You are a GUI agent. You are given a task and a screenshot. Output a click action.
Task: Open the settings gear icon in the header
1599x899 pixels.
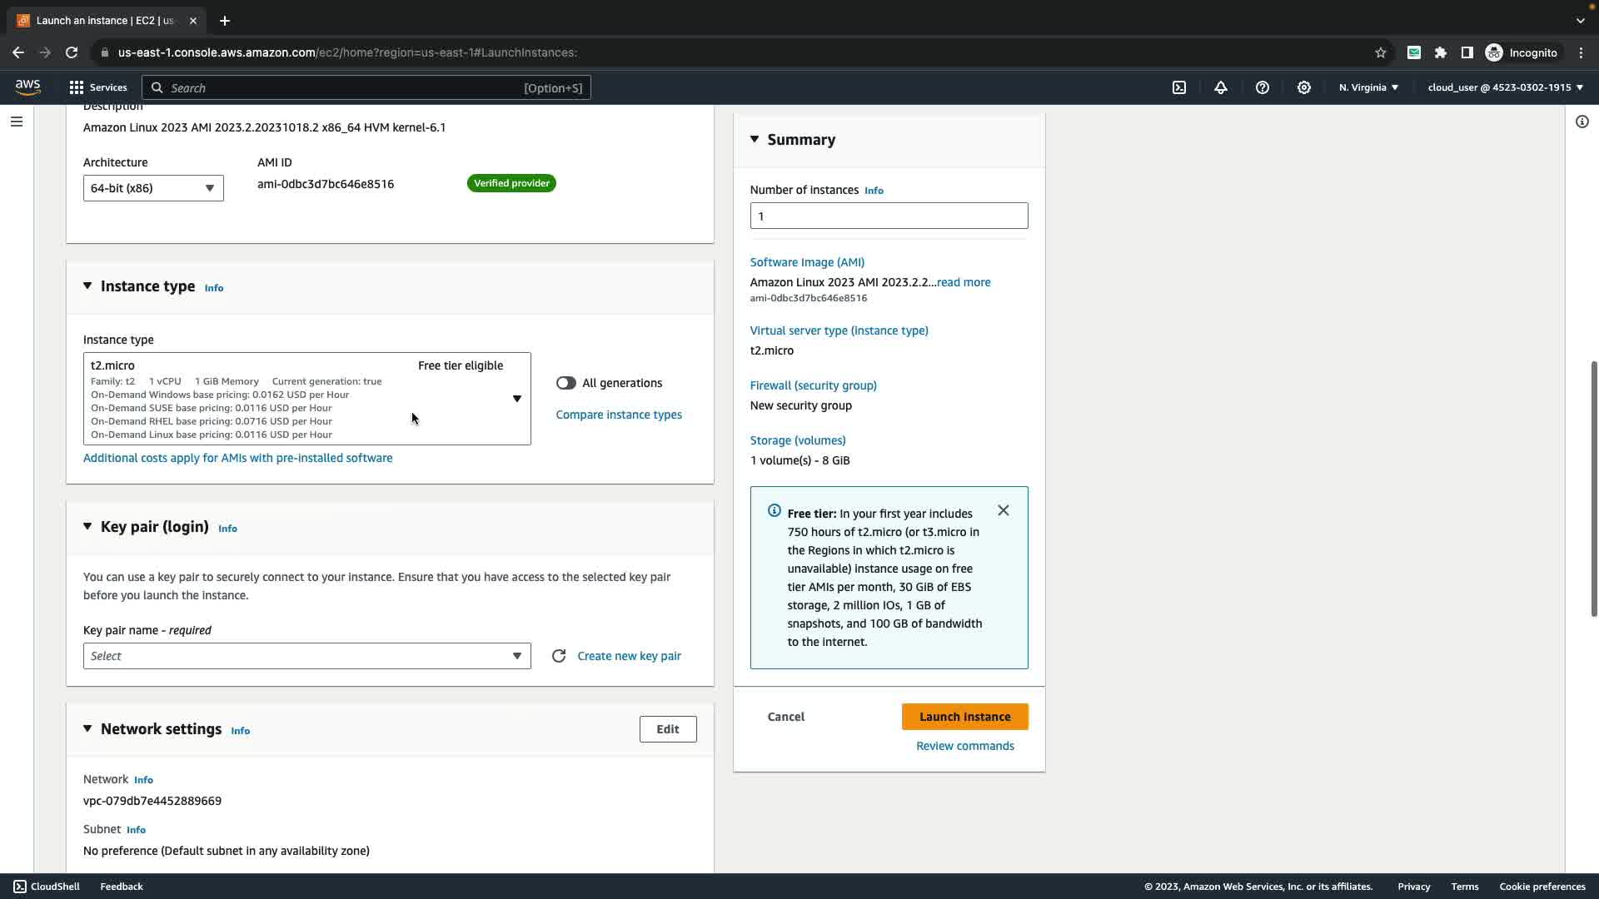tap(1304, 87)
